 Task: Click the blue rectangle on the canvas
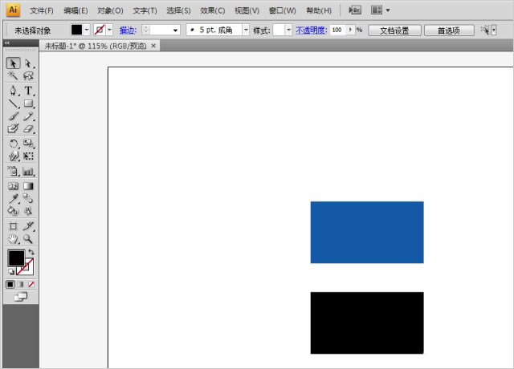tap(366, 232)
